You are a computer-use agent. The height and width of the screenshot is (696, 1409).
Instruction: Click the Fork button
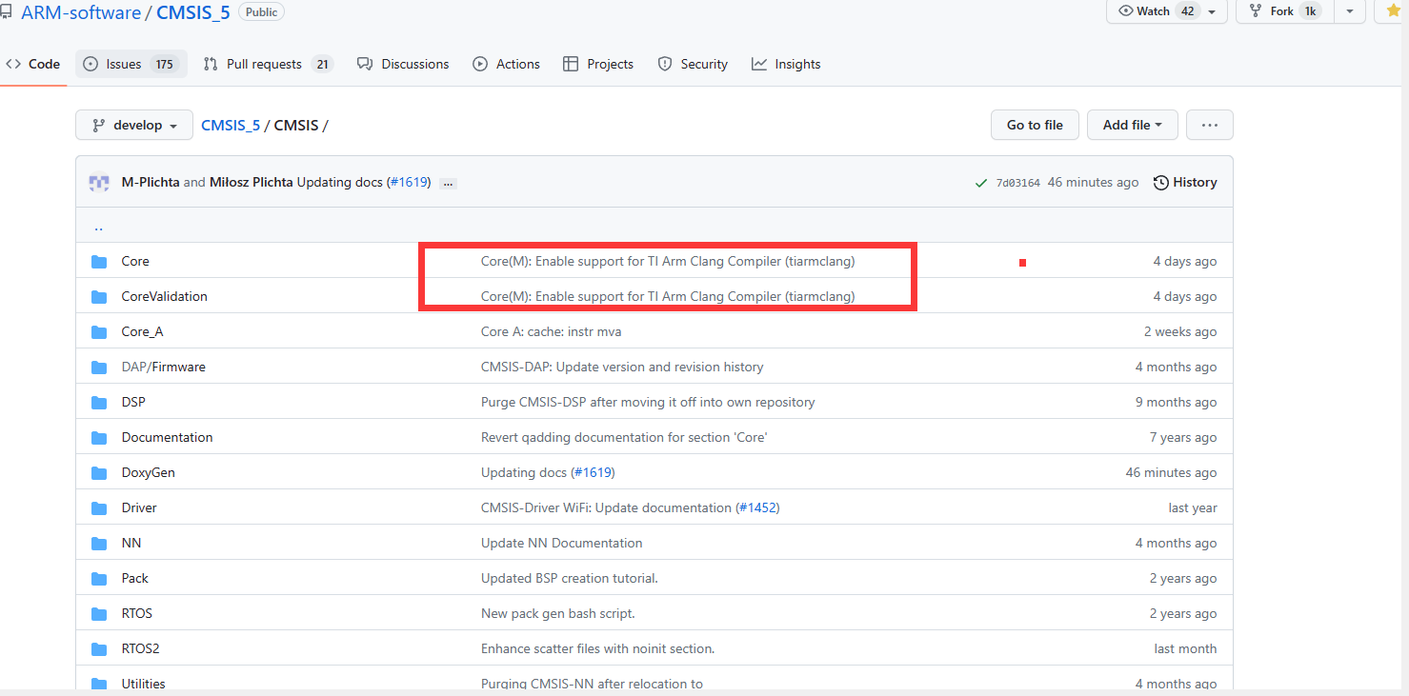pyautogui.click(x=1285, y=11)
